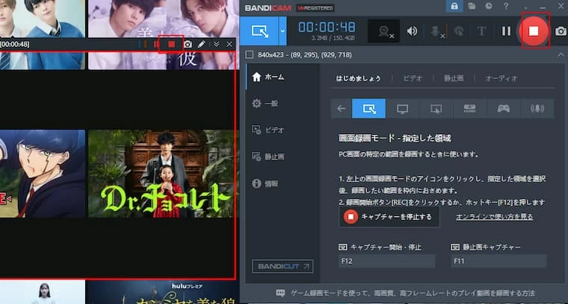568x304 pixels.
Task: Open the recording mode dropdown arrow
Action: coord(282,31)
